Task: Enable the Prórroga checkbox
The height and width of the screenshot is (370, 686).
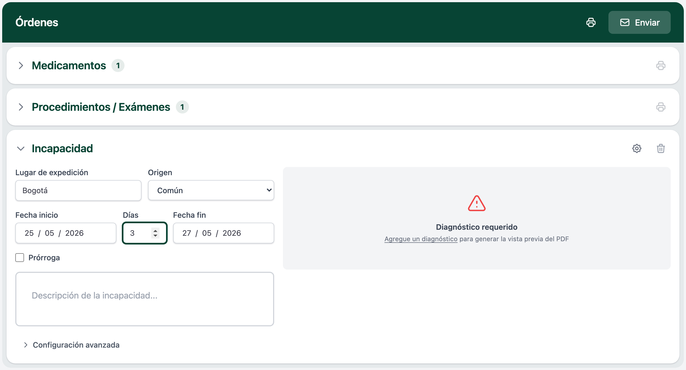Action: pyautogui.click(x=20, y=258)
